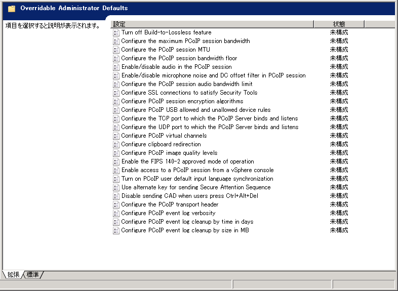Select Configure the PCoIP session audio bandwidth limit
The image size is (398, 291).
[x=187, y=84]
